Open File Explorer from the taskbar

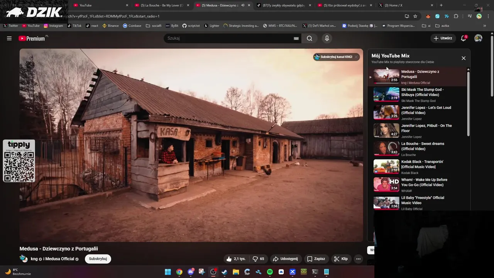(236, 272)
